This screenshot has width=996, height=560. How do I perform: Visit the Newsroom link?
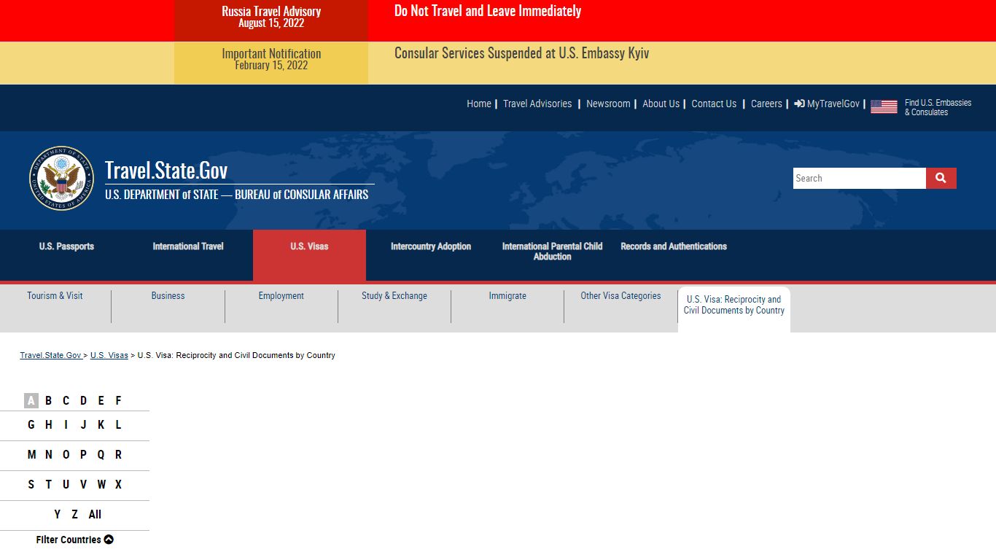[x=608, y=104]
